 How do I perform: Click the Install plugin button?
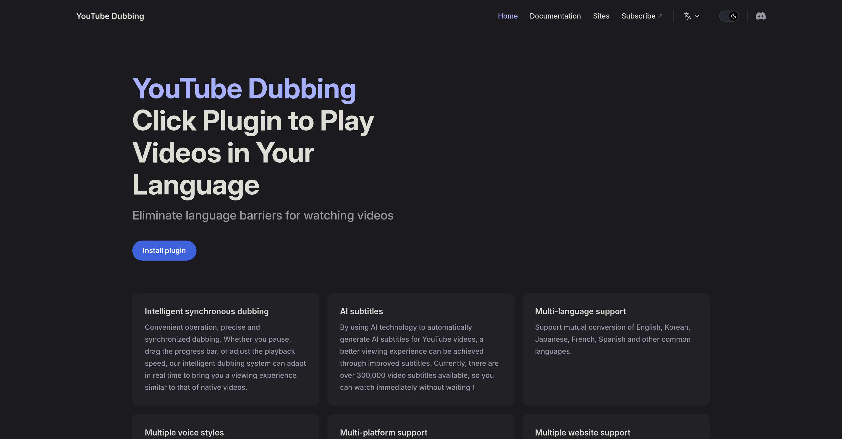coord(164,250)
